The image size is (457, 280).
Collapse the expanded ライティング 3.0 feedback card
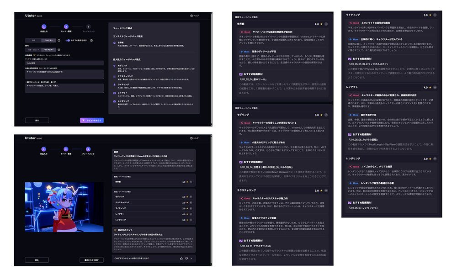click(435, 15)
